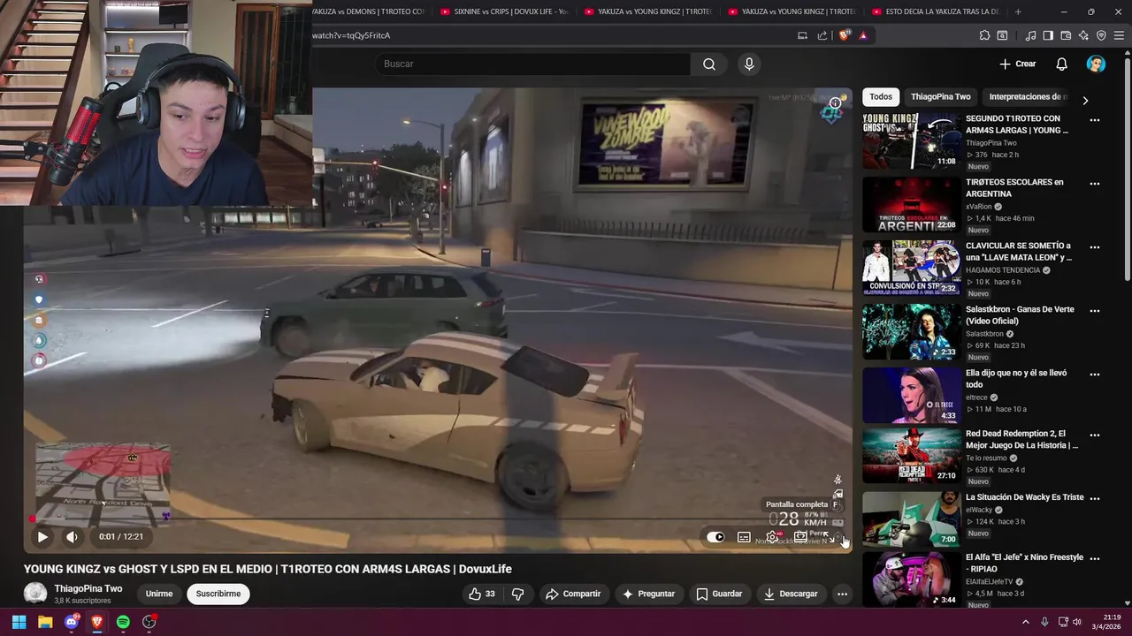The image size is (1132, 636).
Task: Save video with Guardar button
Action: (x=719, y=594)
